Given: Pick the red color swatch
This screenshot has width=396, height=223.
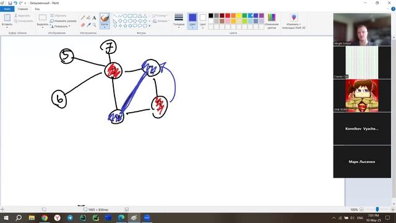Looking at the screenshot, I should point(228,15).
